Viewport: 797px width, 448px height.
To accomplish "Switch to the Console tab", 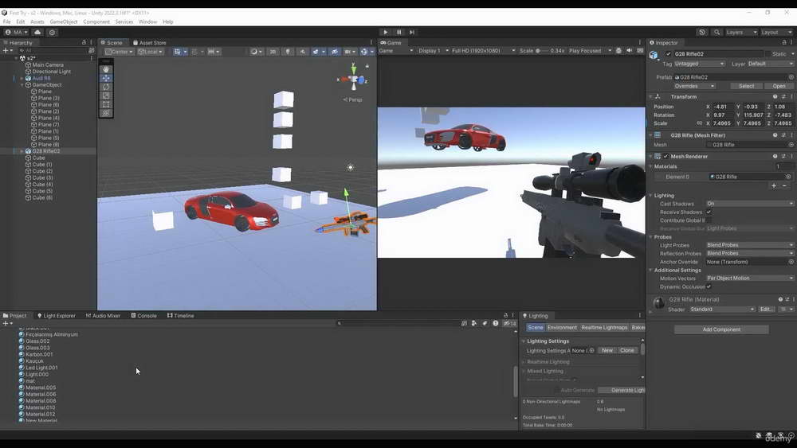I will 143,316.
